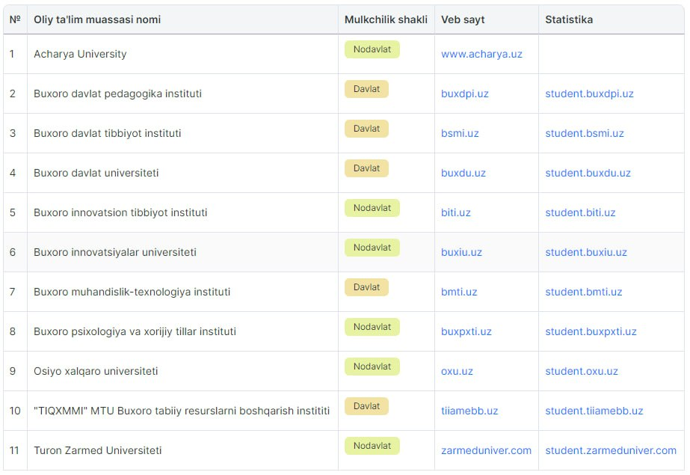This screenshot has height=475, width=690.
Task: Click the Davlat badge for Buxoro davlat tibbiyot instituti
Action: click(366, 129)
